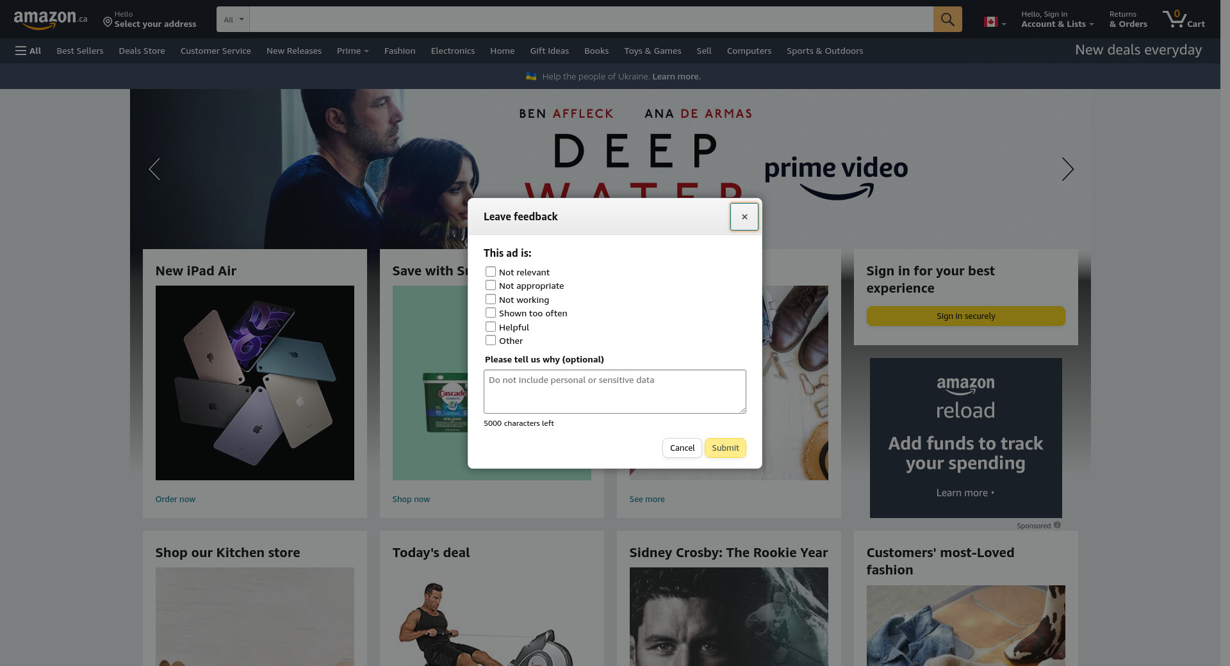Click the Canada flag language icon
This screenshot has height=666, width=1230.
pyautogui.click(x=991, y=22)
